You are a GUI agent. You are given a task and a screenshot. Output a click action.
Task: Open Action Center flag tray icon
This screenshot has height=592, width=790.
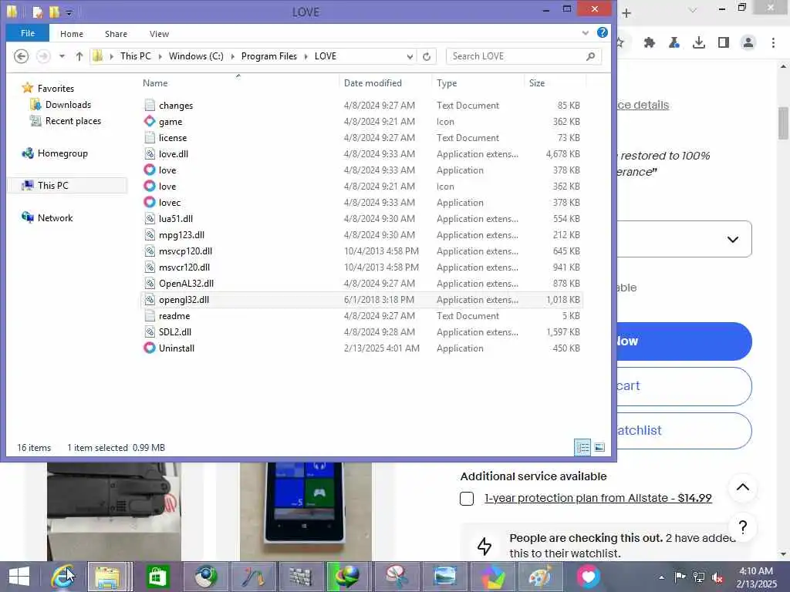click(680, 577)
